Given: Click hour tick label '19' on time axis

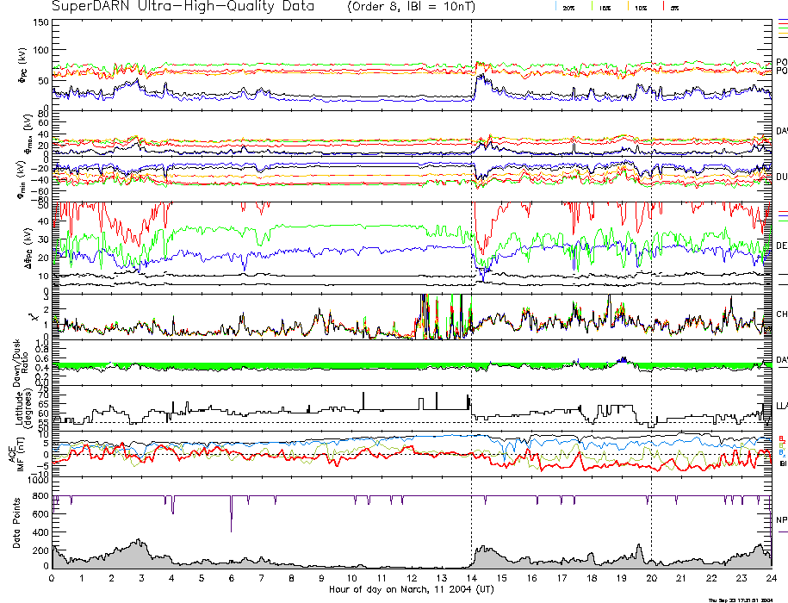Looking at the screenshot, I should [622, 578].
